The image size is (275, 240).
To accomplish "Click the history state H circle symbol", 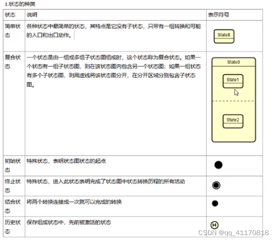I will coord(214,225).
